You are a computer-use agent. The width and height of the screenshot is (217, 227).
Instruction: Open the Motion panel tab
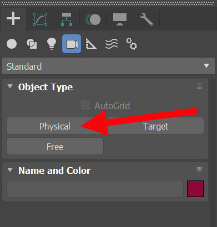(x=93, y=19)
